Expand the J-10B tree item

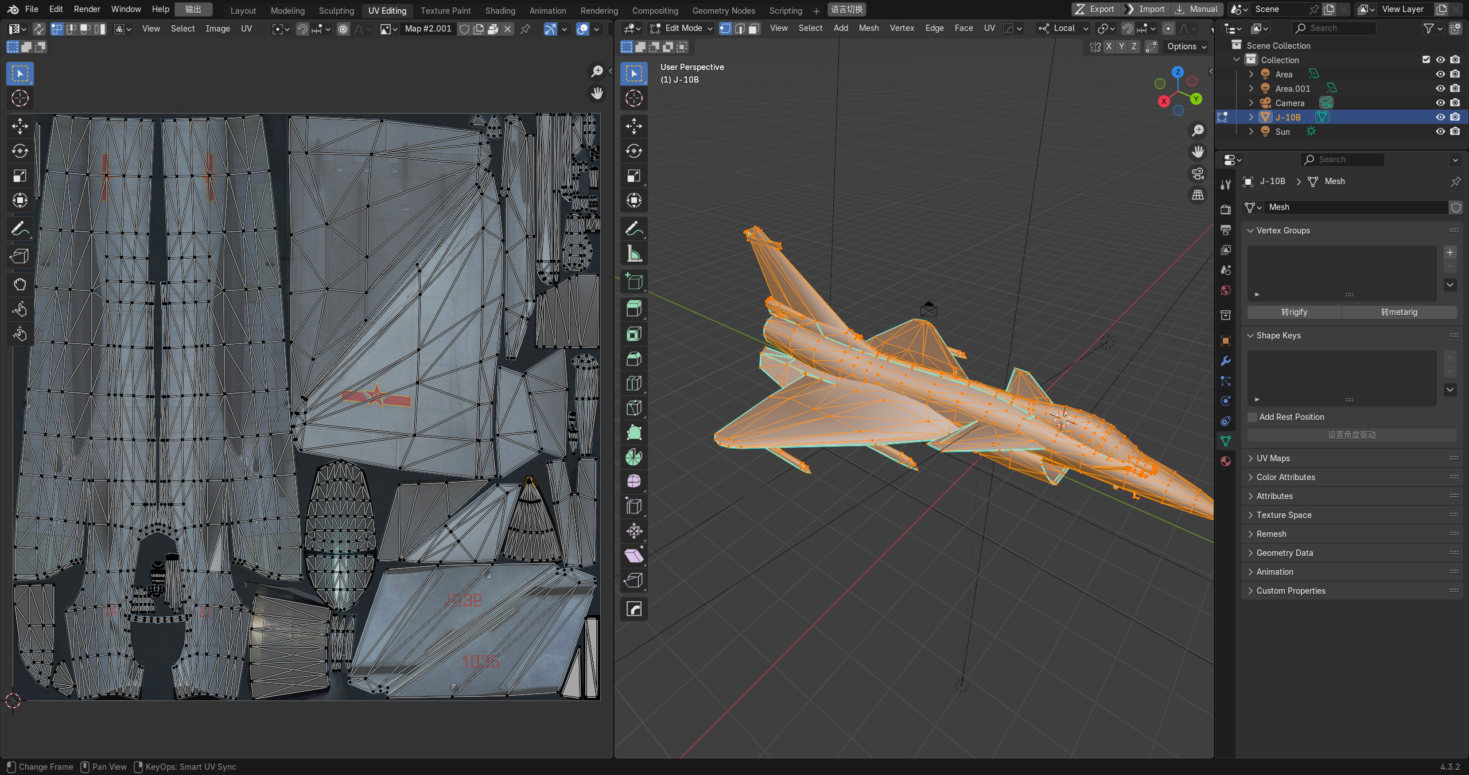pyautogui.click(x=1251, y=117)
